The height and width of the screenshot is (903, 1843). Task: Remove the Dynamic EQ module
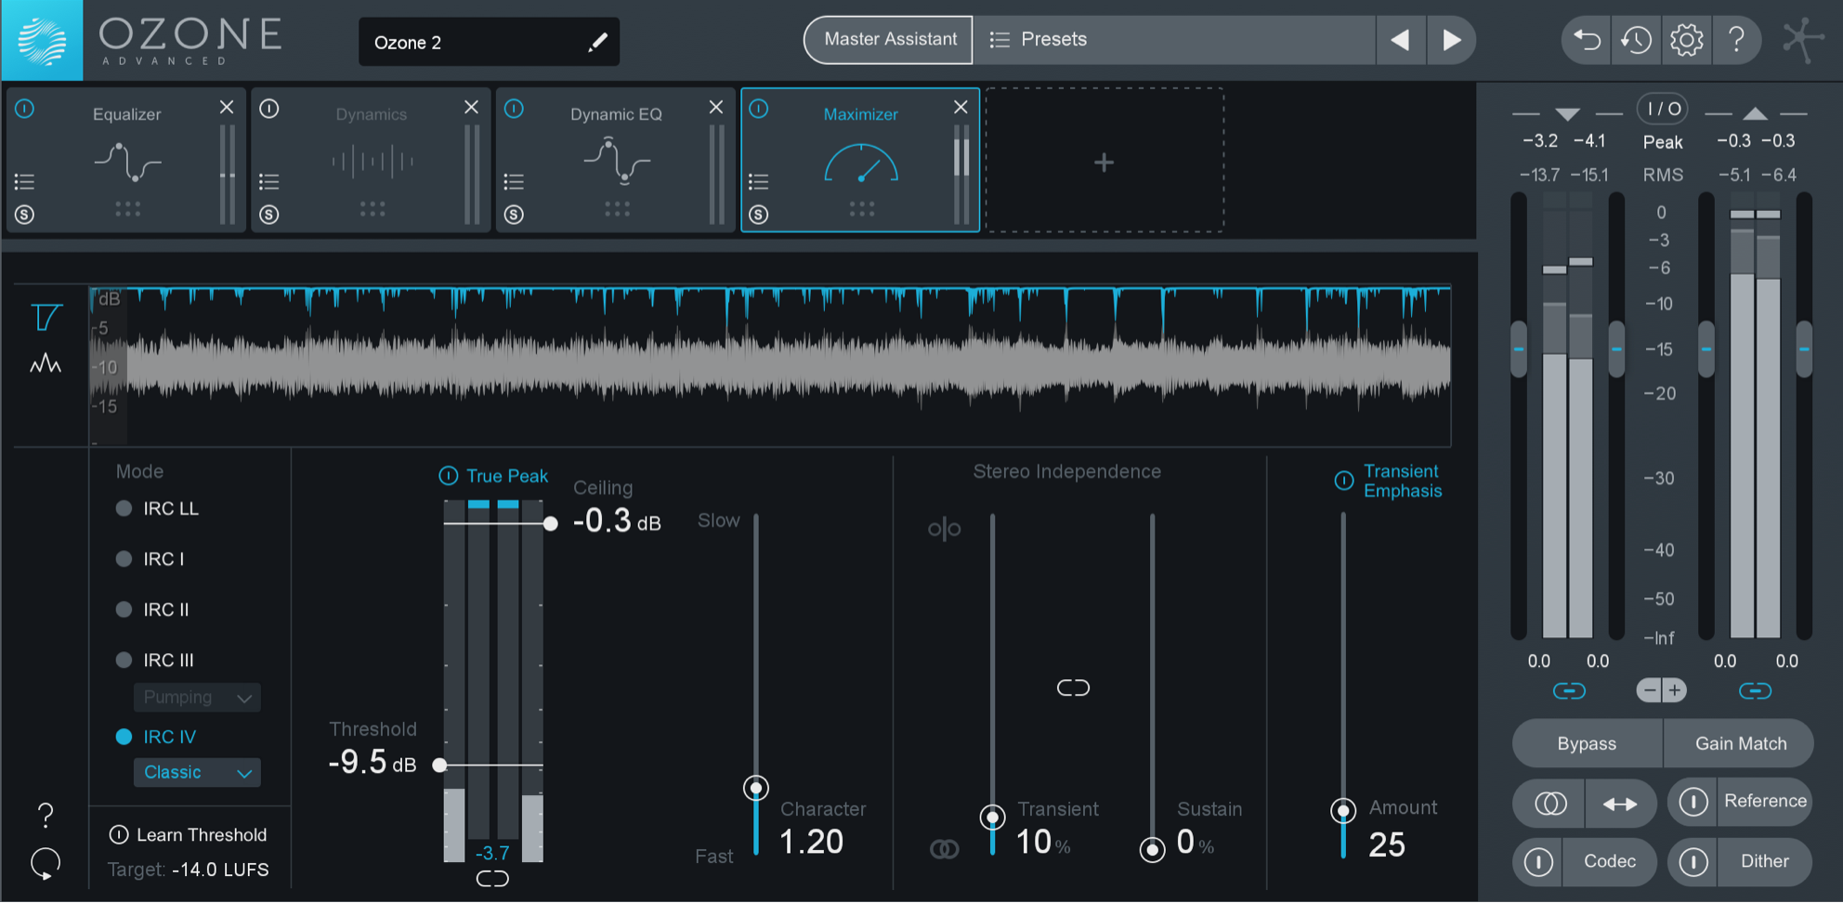tap(716, 108)
